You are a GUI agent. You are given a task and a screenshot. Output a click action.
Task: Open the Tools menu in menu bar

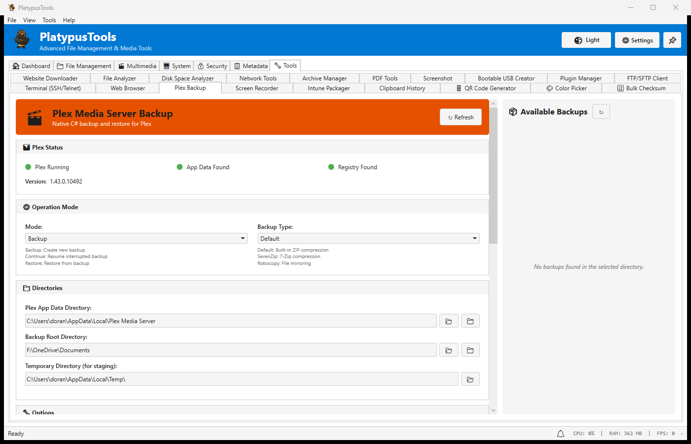click(x=49, y=20)
